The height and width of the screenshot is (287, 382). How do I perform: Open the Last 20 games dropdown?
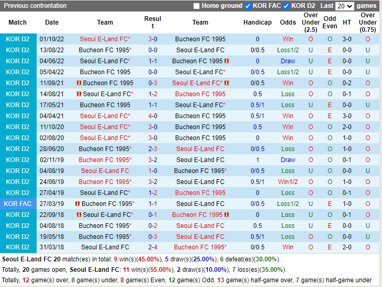344,6
